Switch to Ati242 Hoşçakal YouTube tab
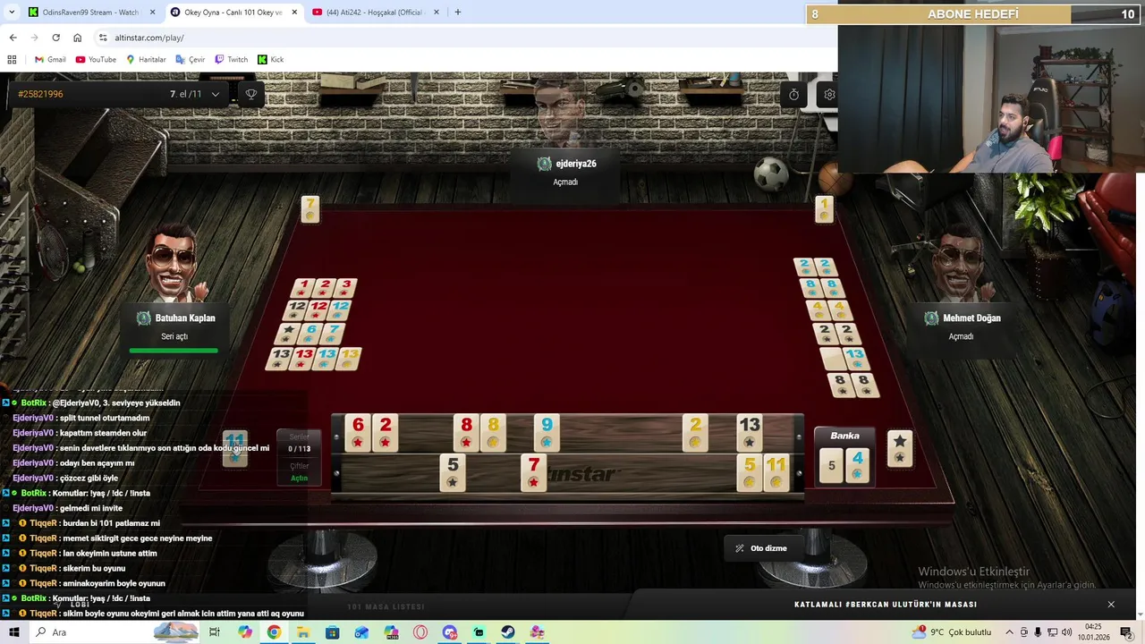 (x=376, y=13)
